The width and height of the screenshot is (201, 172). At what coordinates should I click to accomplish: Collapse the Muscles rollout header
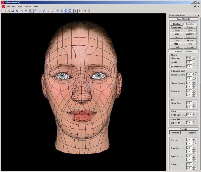click(183, 129)
